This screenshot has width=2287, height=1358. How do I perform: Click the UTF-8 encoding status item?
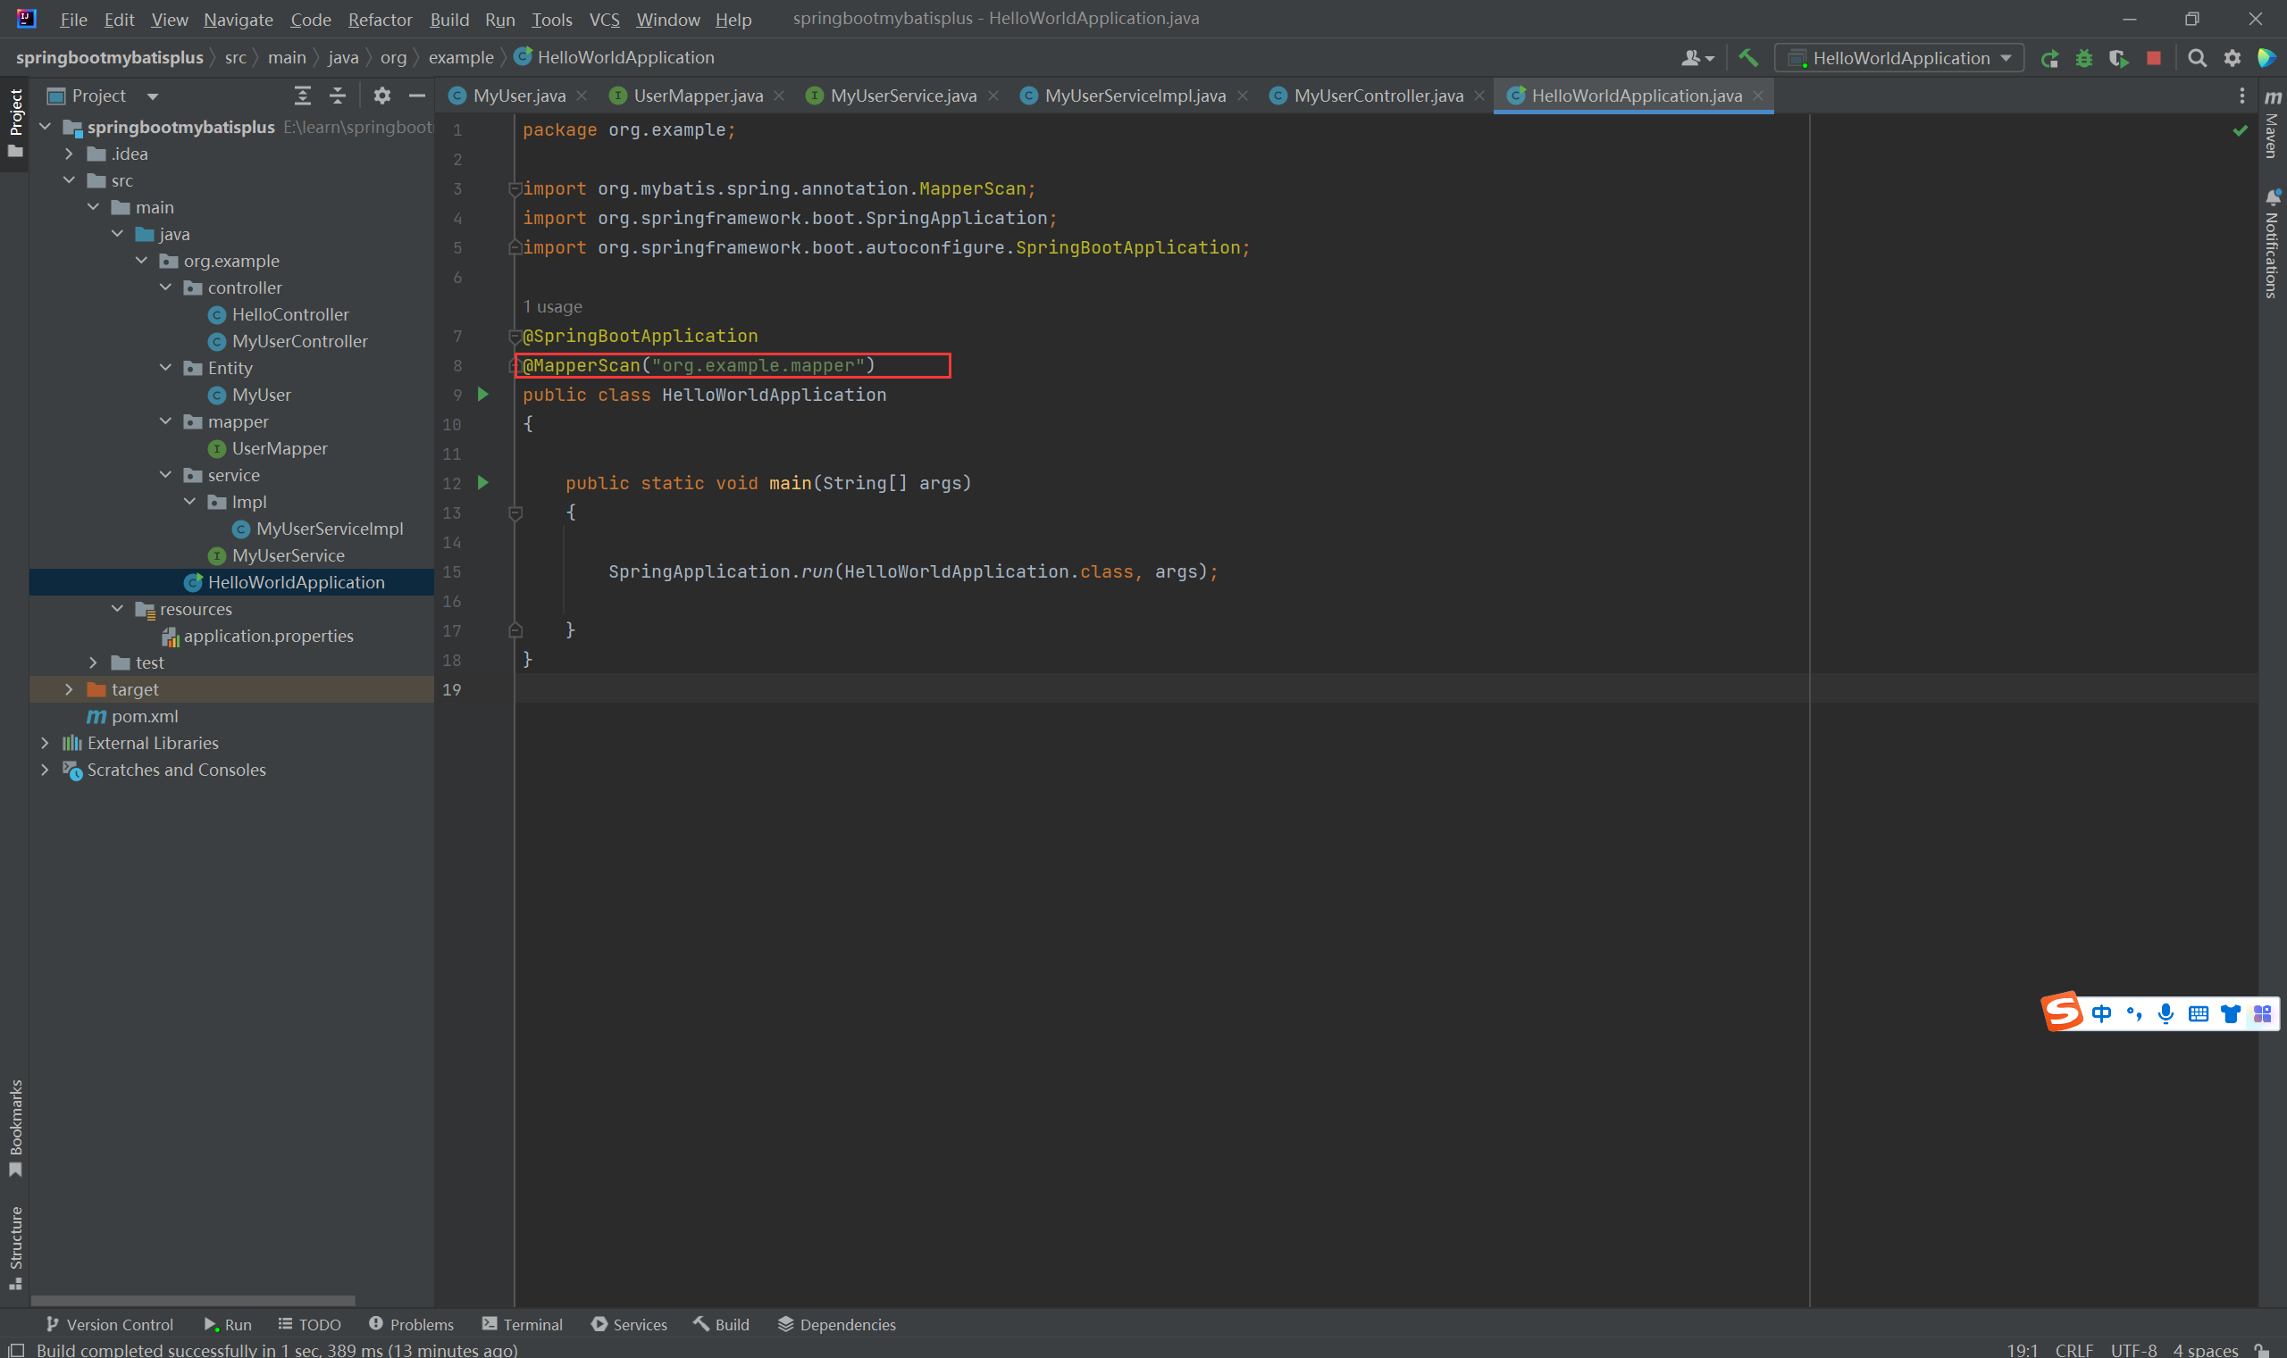[x=2133, y=1350]
